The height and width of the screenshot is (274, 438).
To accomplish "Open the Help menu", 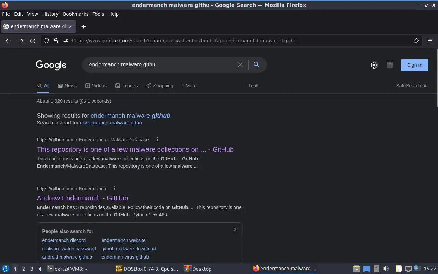I will [x=114, y=14].
